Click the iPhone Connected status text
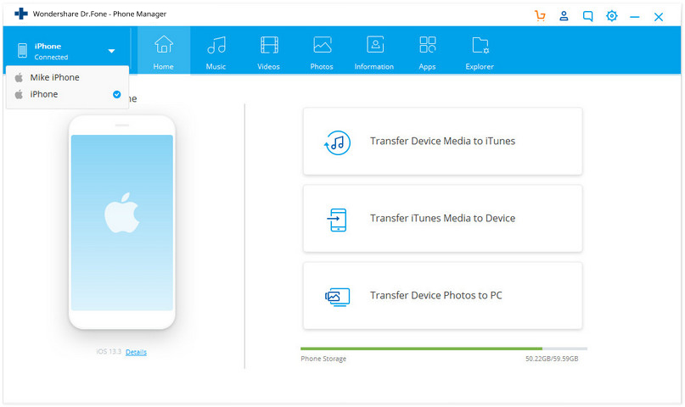685x407 pixels. click(x=51, y=52)
